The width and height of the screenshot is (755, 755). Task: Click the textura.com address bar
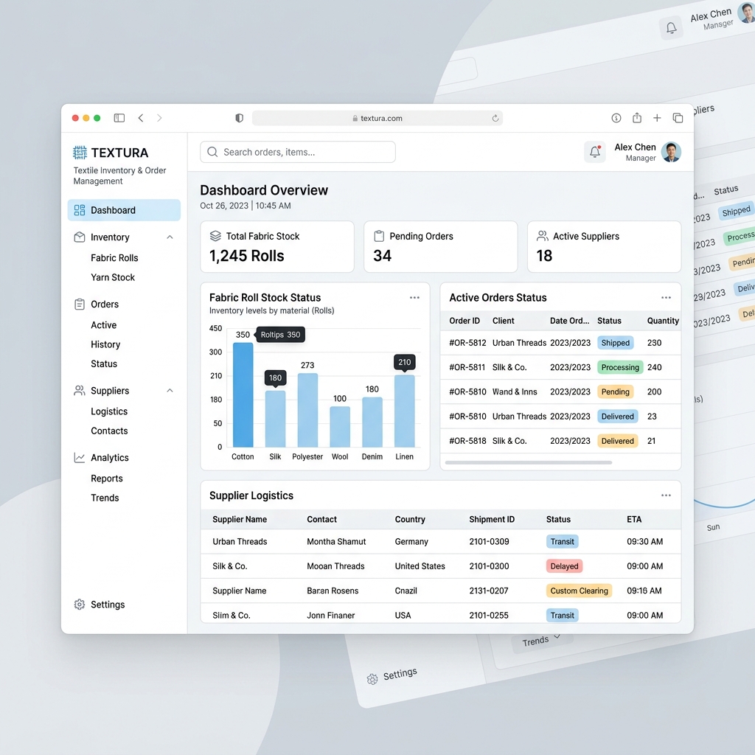(377, 118)
